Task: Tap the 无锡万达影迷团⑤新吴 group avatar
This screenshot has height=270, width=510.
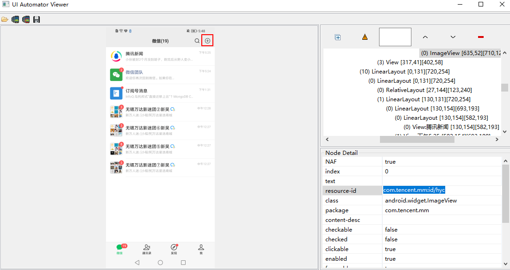Action: pos(116,149)
